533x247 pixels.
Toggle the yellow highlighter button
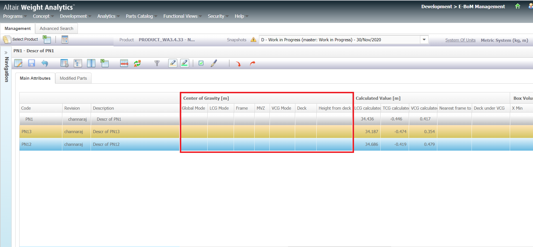pos(173,63)
